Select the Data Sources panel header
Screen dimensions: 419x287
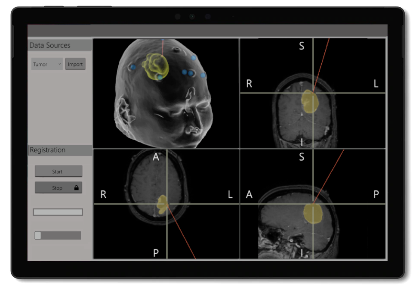point(60,45)
